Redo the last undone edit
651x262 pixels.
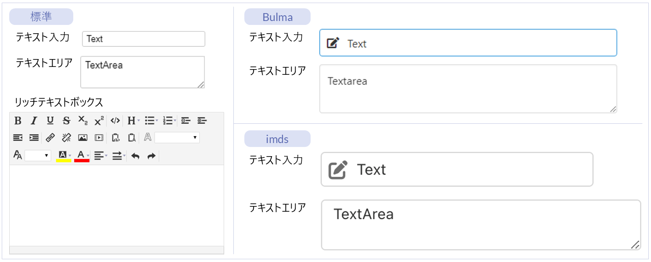click(x=151, y=156)
